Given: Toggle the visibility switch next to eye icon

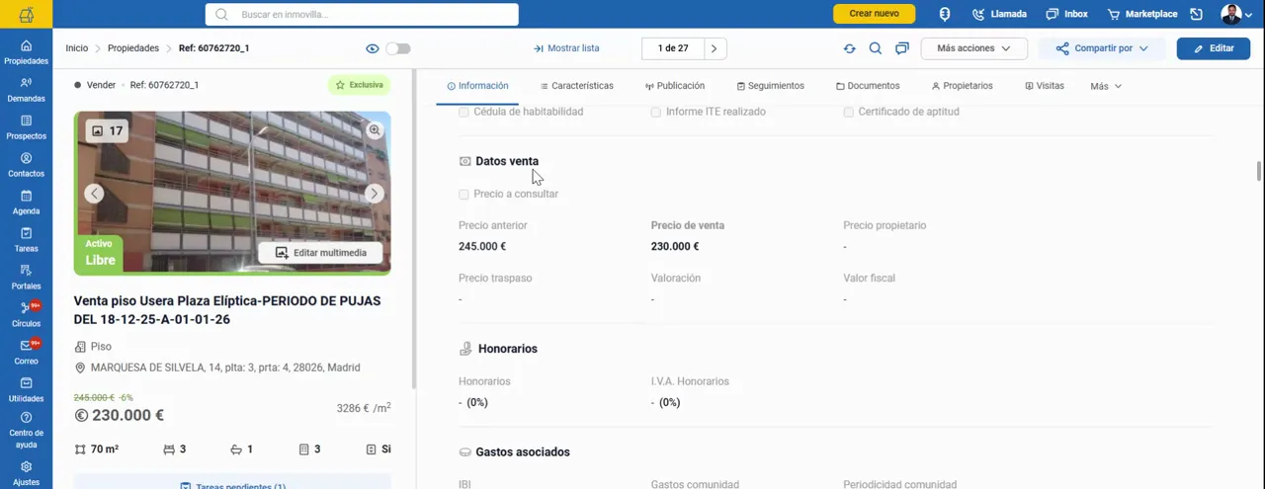Looking at the screenshot, I should tap(398, 48).
